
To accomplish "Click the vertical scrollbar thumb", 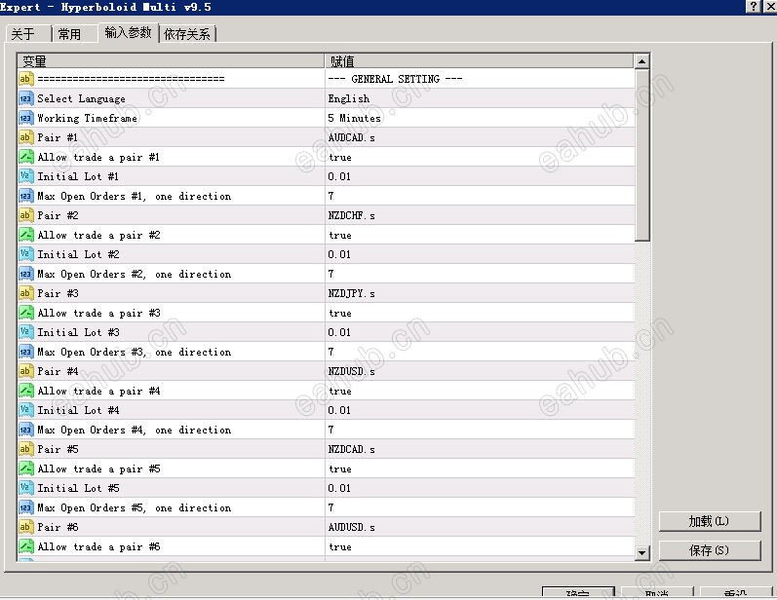I will click(641, 155).
